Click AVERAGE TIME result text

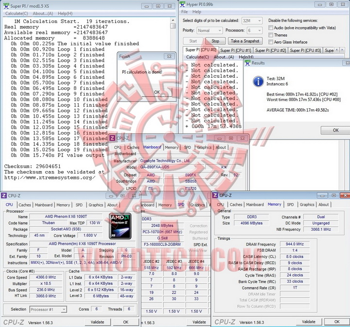pyautogui.click(x=297, y=110)
